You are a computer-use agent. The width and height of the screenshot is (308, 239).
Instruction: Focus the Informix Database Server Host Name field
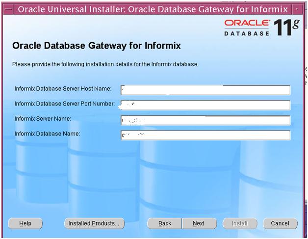(x=205, y=90)
